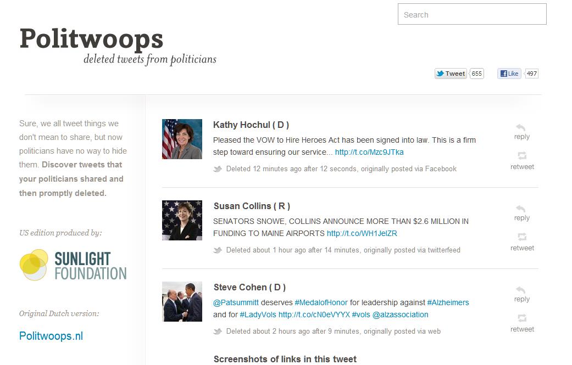Click the reply arrow icon on Steve Cohen's tweet
The height and width of the screenshot is (365, 572).
pos(521,290)
